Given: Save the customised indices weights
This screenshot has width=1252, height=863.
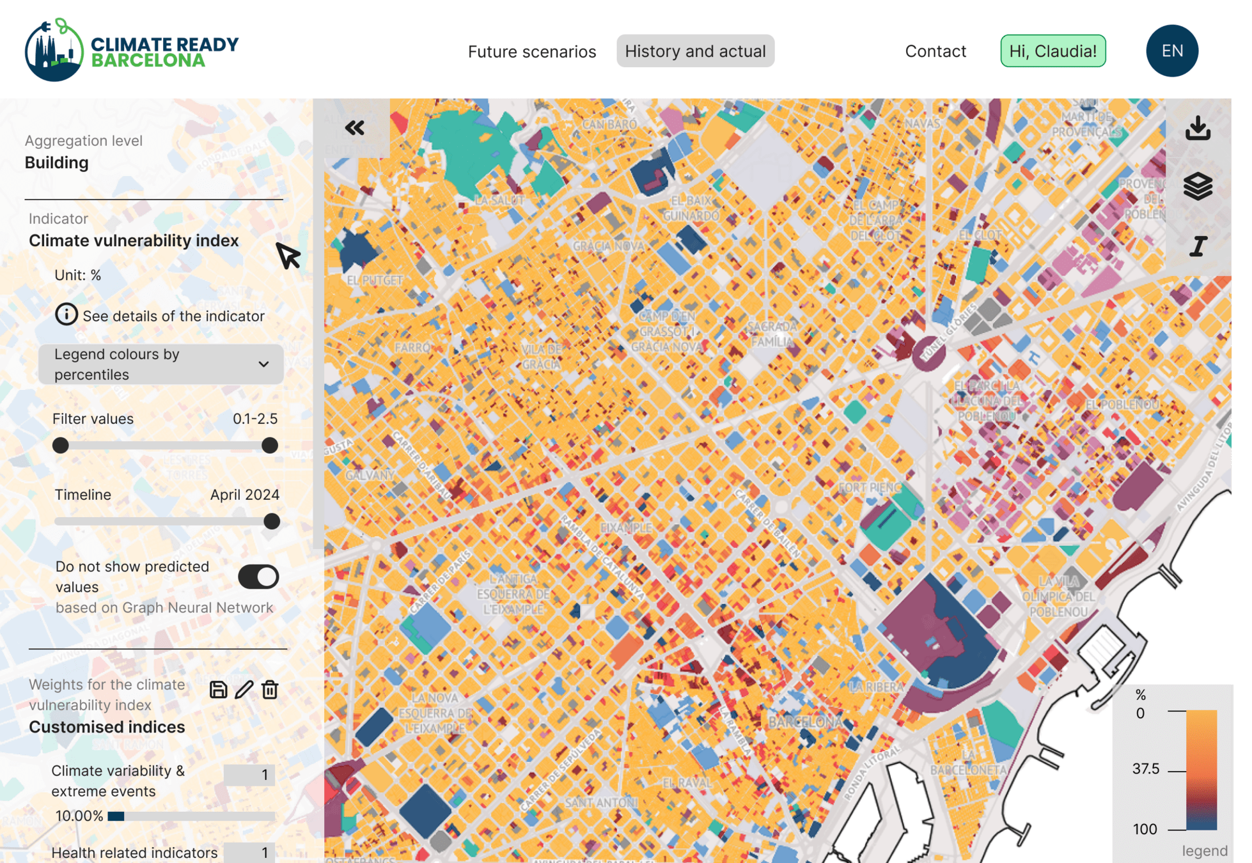Looking at the screenshot, I should point(218,690).
